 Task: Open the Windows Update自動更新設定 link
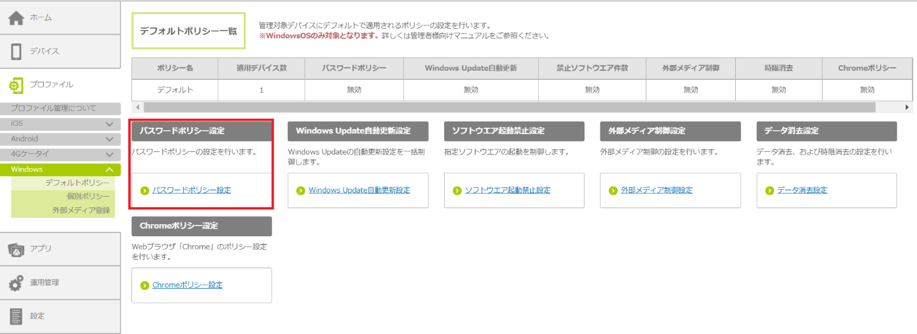359,190
